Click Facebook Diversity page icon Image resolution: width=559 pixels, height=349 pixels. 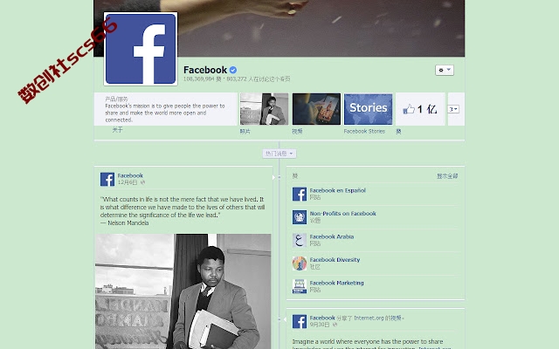tap(300, 263)
